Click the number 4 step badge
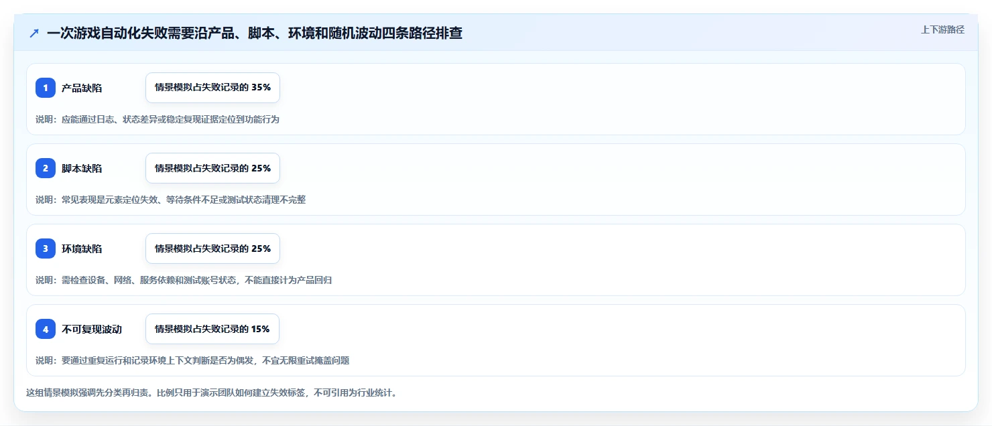 46,329
